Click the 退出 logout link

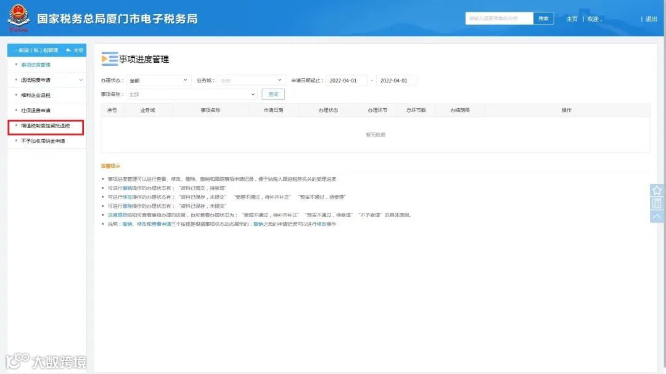coord(651,18)
